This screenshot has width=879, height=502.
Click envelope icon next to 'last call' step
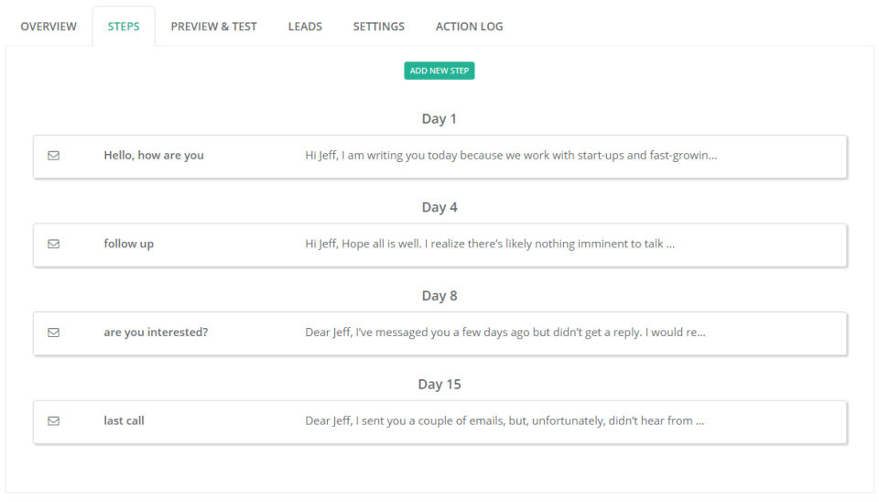tap(53, 421)
